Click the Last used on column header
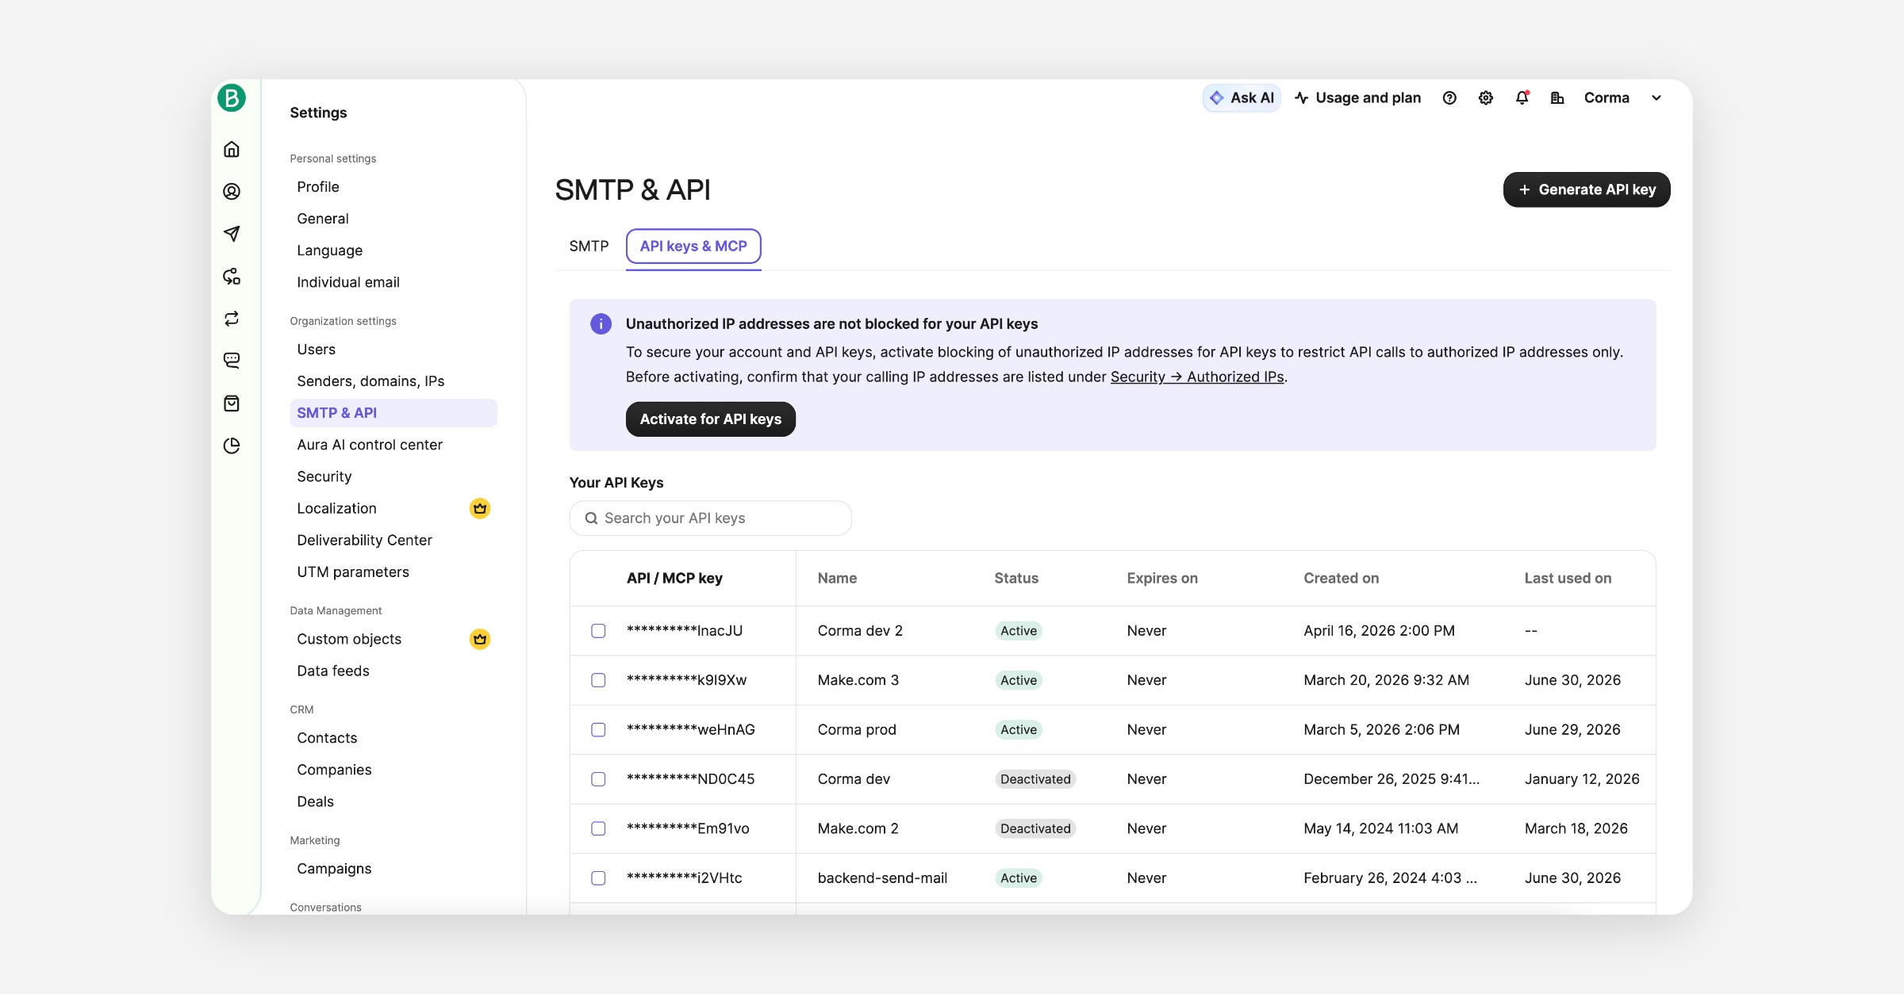Viewport: 1904px width, 994px height. (1568, 579)
